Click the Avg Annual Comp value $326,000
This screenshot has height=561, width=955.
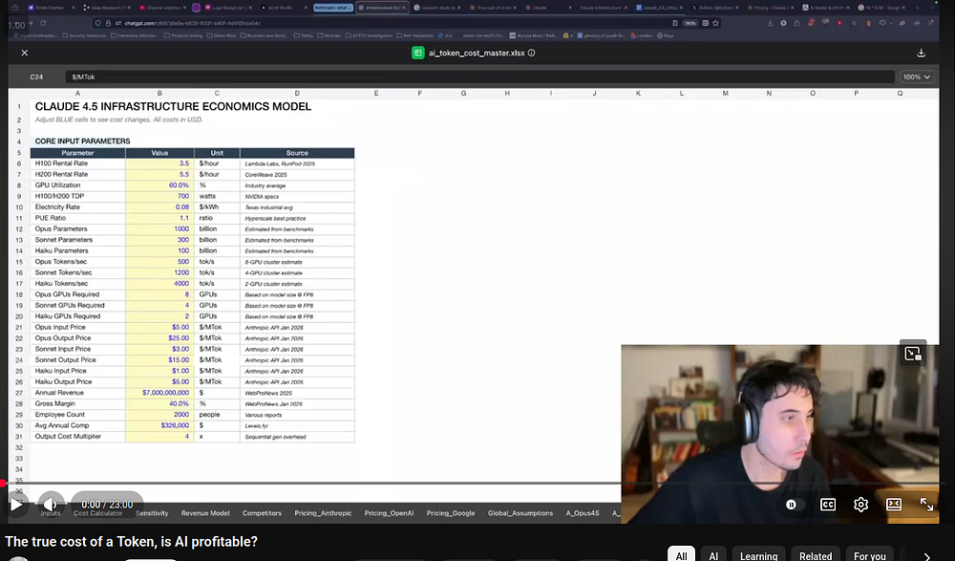click(159, 425)
